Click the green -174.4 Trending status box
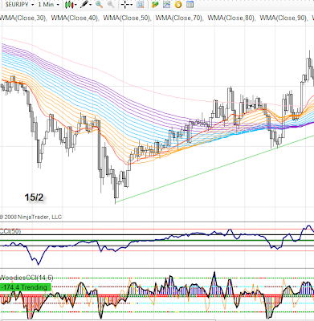The width and height of the screenshot is (314, 321). coord(26,287)
